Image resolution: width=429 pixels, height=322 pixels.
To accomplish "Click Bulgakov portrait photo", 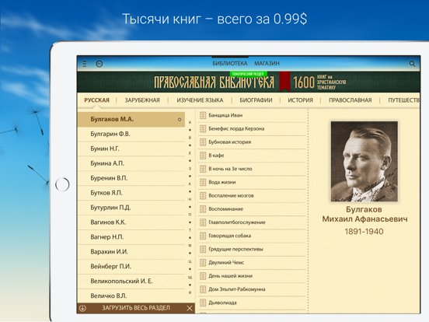I will point(364,162).
